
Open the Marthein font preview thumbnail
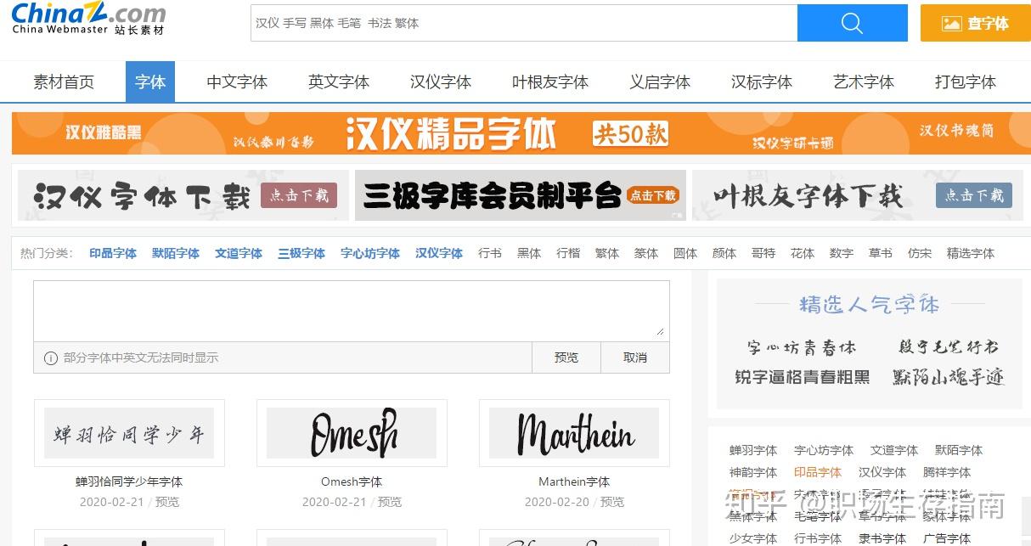(x=574, y=433)
